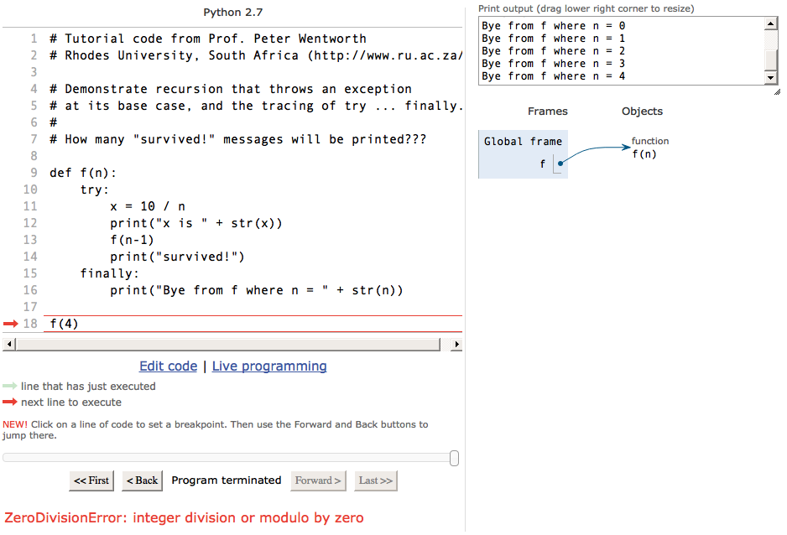The width and height of the screenshot is (787, 535).
Task: Click the 'f' variable pointer dot in Global frame
Action: click(x=560, y=164)
